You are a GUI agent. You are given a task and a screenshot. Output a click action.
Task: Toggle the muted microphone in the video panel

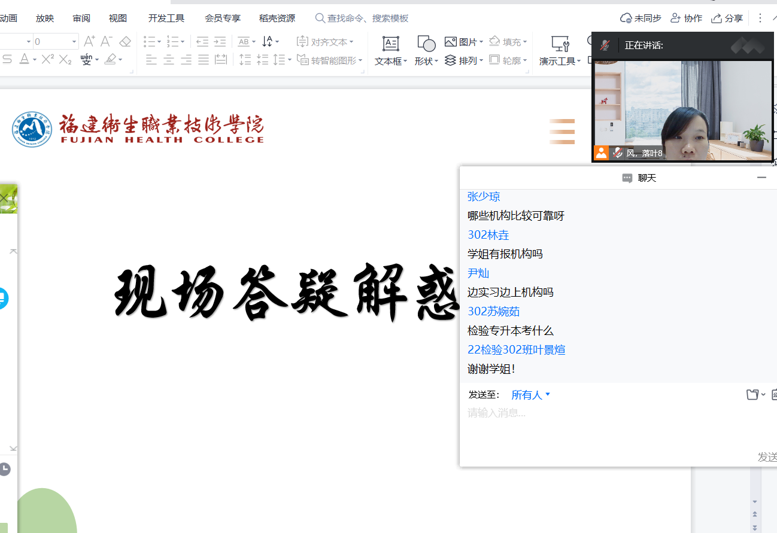point(605,45)
